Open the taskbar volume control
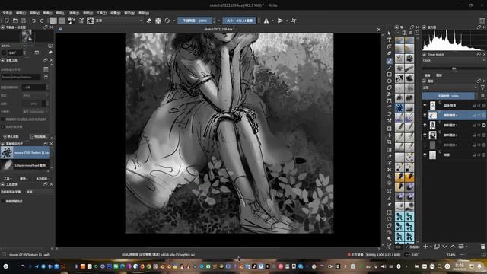Screen dimensions: 487x274 point(384,266)
